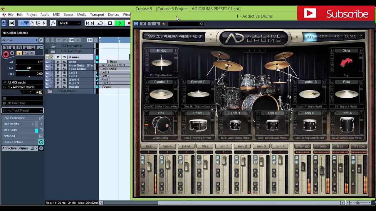Click the Snare drum kit slot image

198,125
